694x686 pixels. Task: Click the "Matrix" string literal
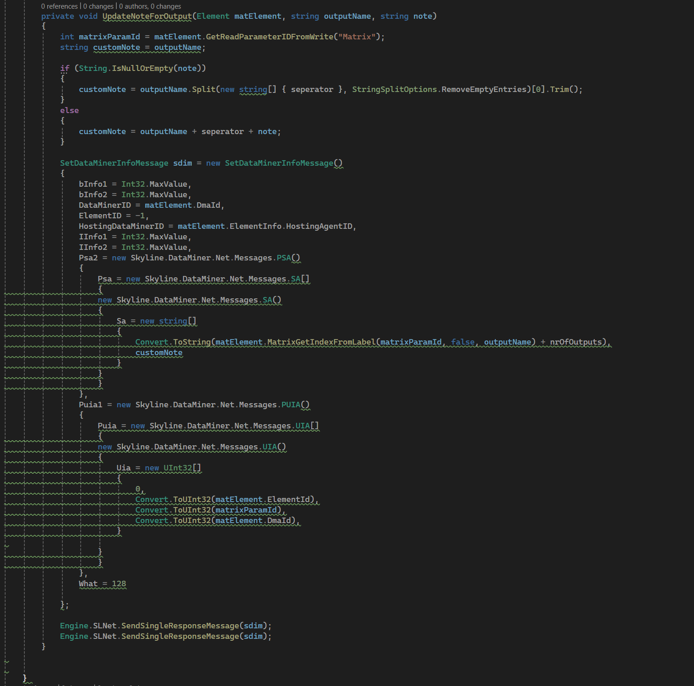pyautogui.click(x=357, y=37)
